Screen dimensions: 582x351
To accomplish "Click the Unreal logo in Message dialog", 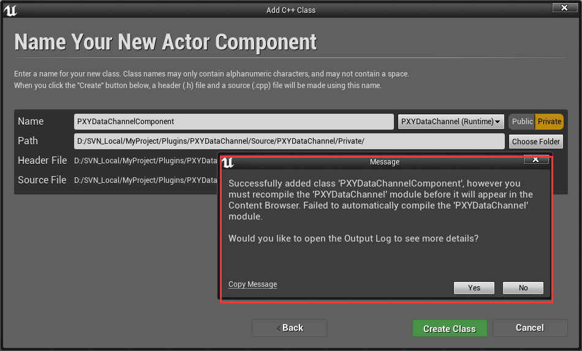I will click(x=227, y=162).
